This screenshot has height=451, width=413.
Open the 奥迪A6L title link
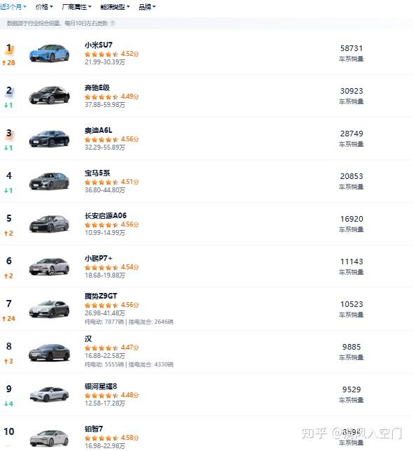[99, 130]
